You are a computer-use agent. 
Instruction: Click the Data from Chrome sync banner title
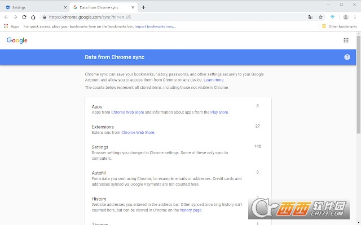coord(115,57)
